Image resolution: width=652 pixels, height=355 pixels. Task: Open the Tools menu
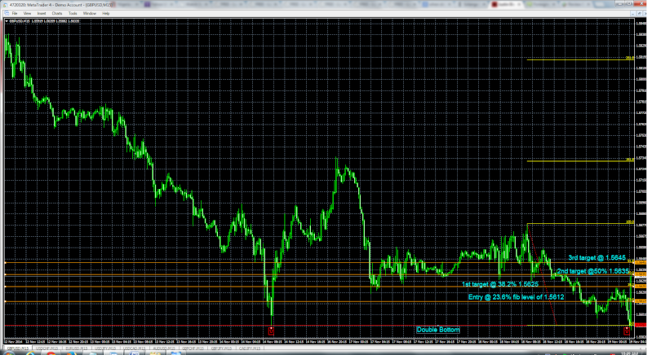[x=73, y=14]
